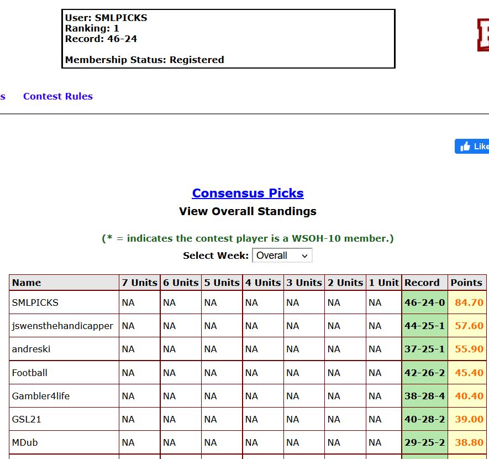Click record 38-28-4 cell

[425, 396]
